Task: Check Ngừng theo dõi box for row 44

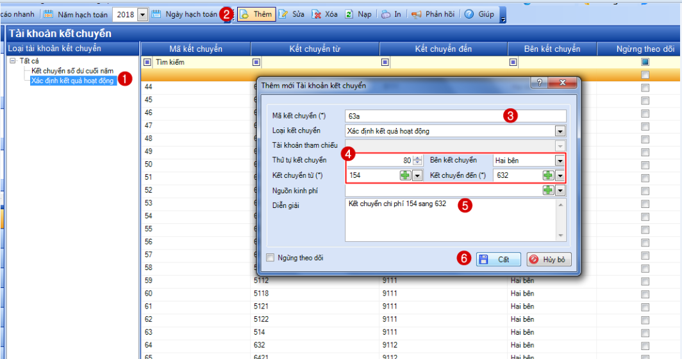Action: coord(645,87)
